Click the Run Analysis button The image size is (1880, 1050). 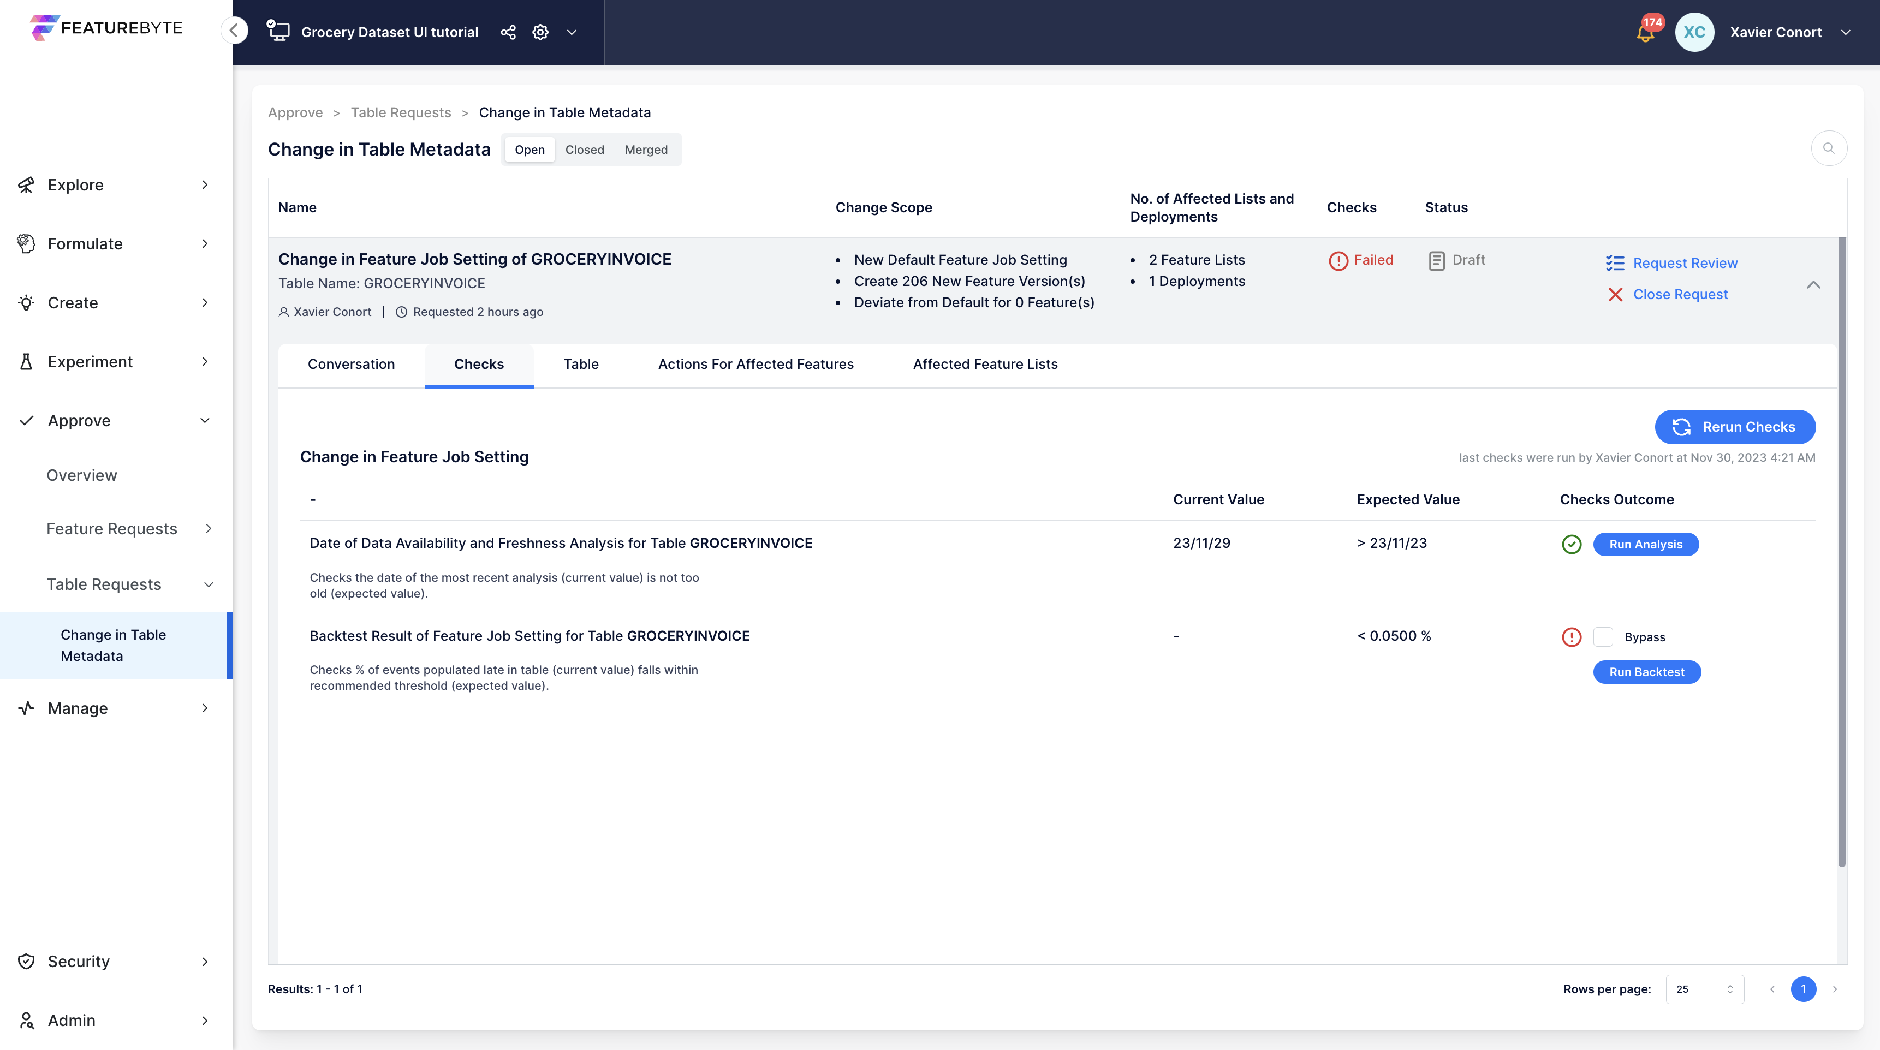click(1646, 544)
